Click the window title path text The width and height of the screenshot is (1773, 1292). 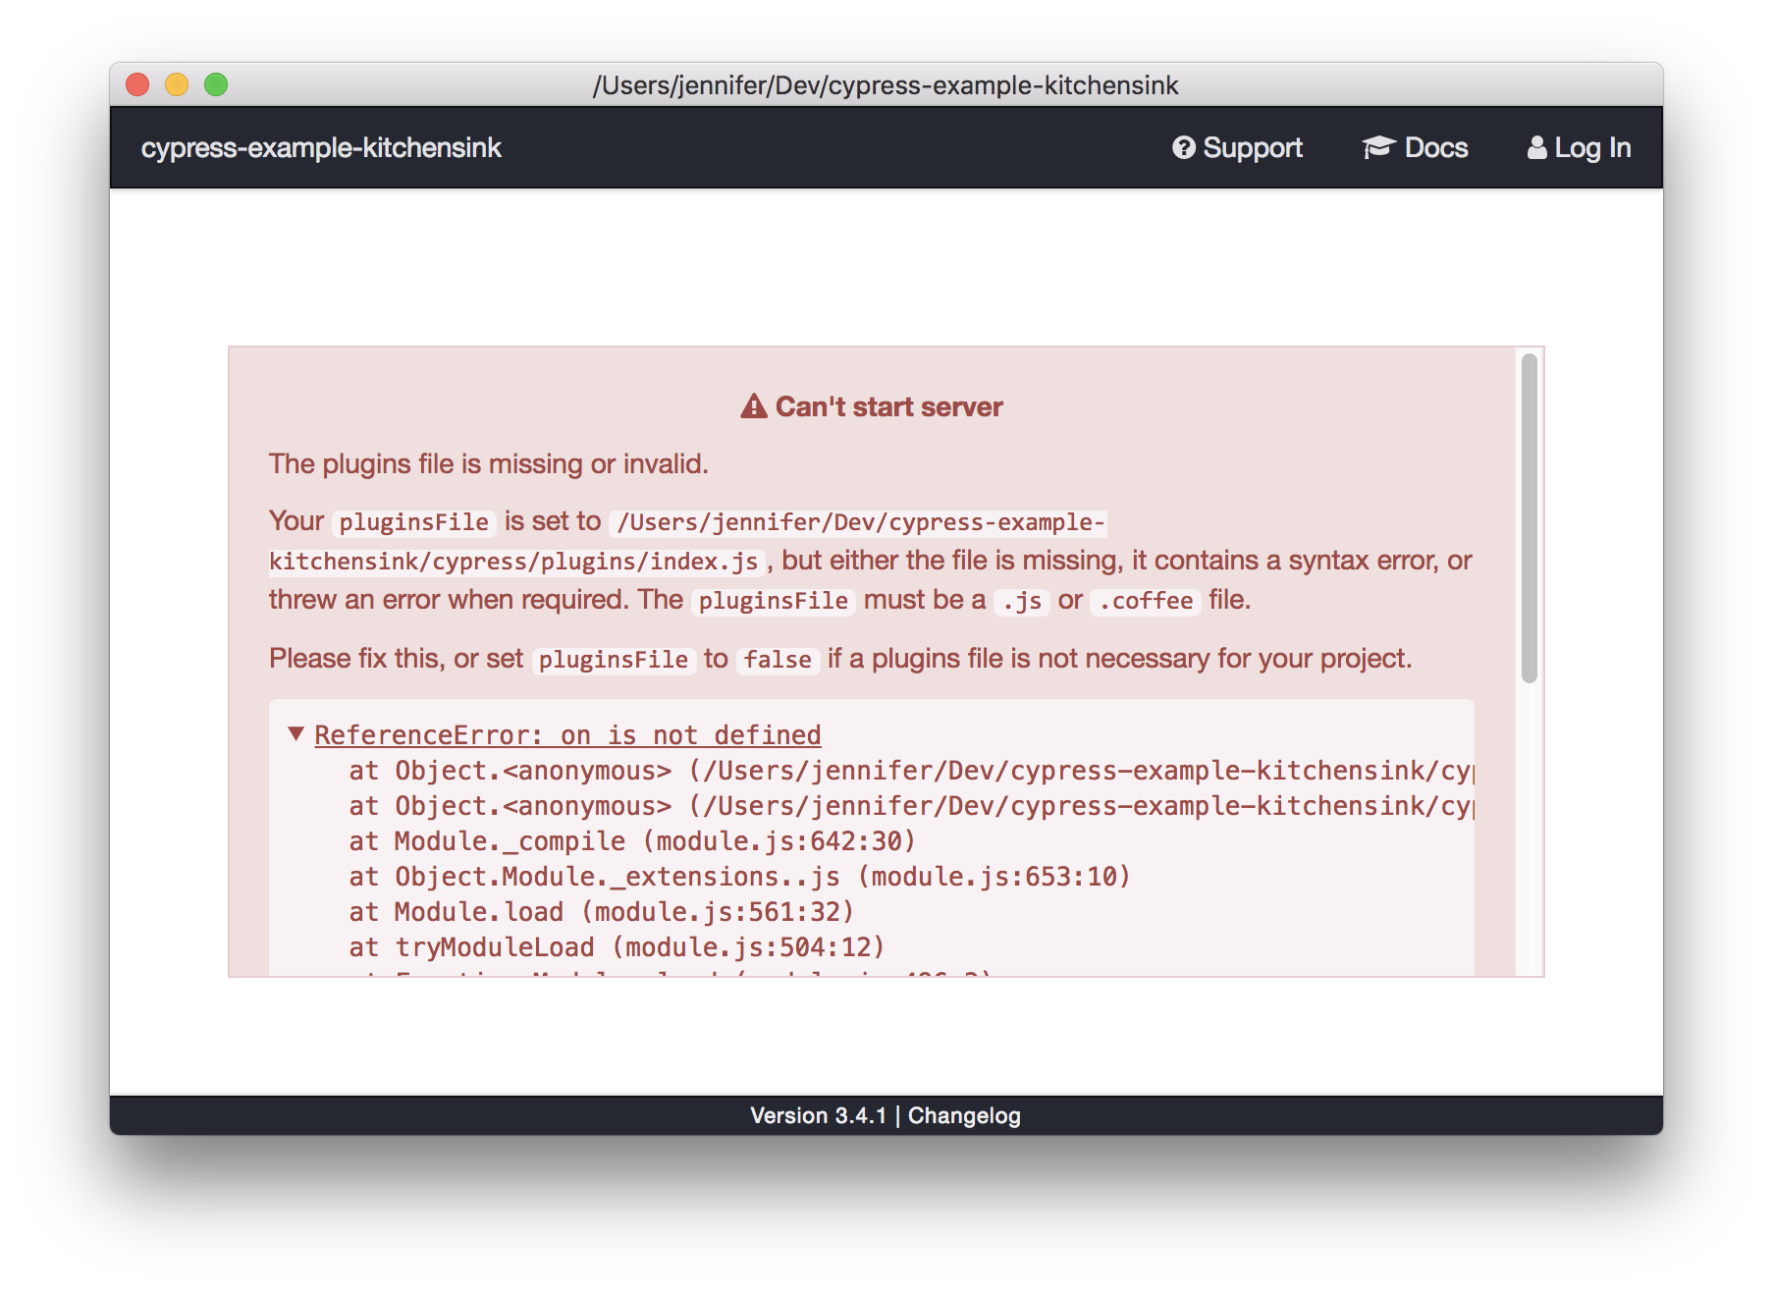point(886,85)
